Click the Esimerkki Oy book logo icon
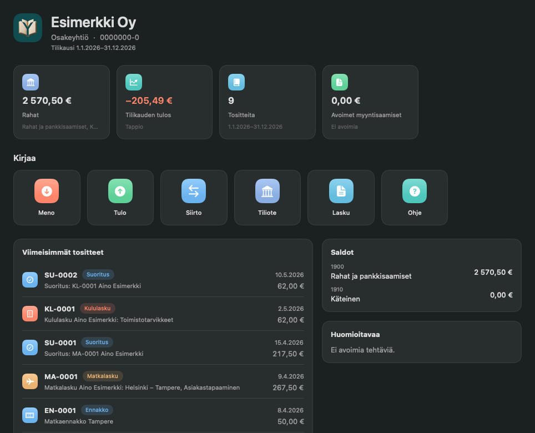Image resolution: width=535 pixels, height=433 pixels. pos(28,28)
